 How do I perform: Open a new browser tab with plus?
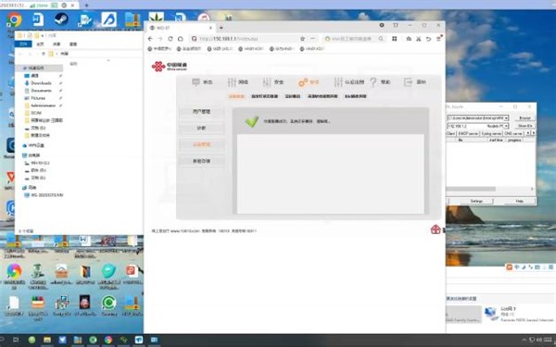point(221,28)
